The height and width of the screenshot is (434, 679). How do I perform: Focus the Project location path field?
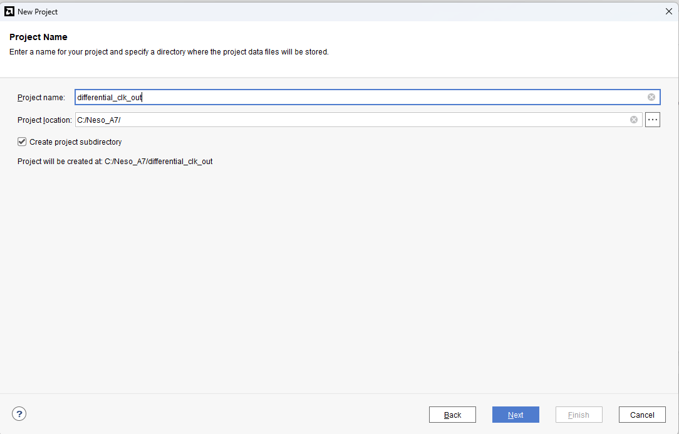(351, 120)
